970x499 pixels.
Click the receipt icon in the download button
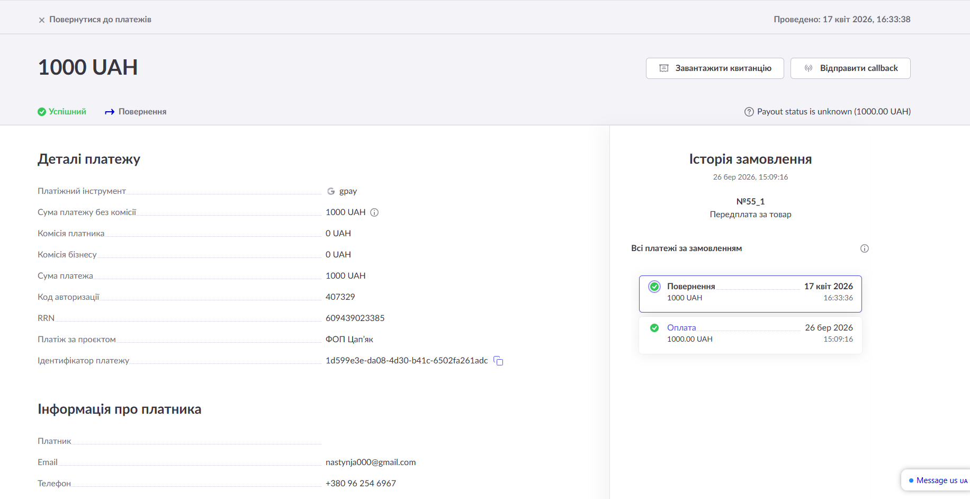[663, 68]
